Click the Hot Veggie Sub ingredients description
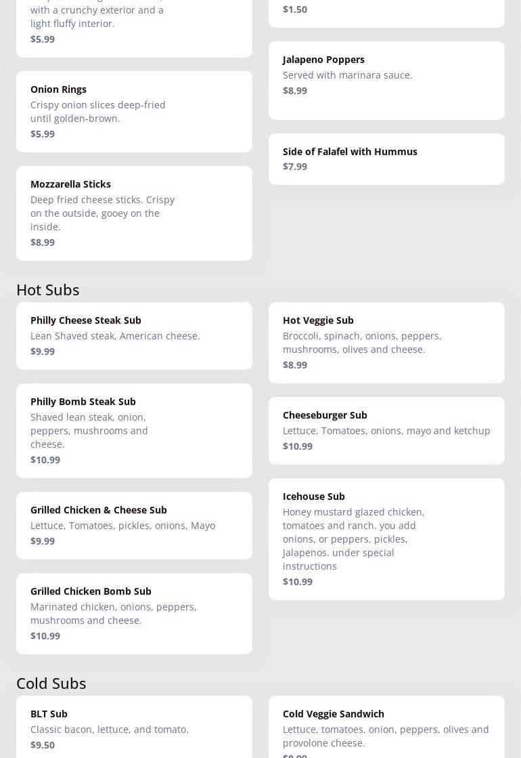Screen dimensions: 521x758 tap(362, 342)
